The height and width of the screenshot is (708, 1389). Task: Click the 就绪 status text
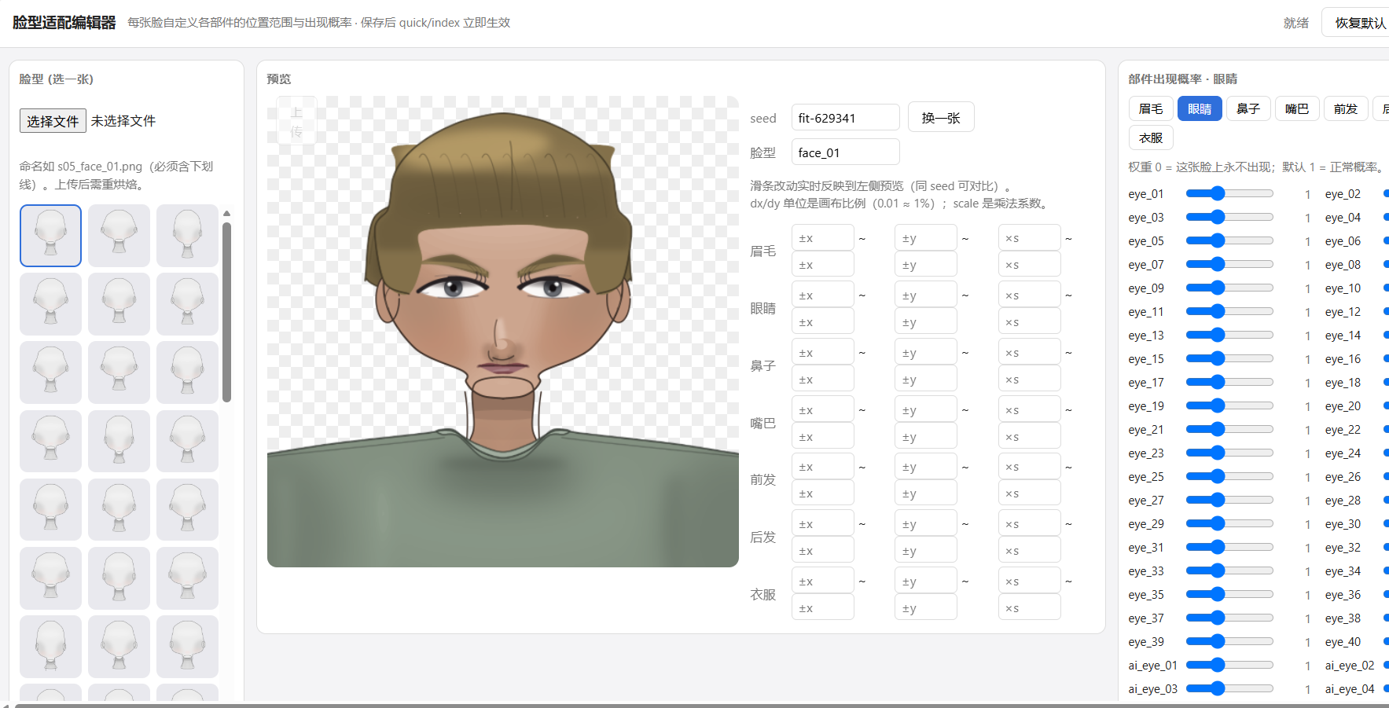coord(1296,23)
